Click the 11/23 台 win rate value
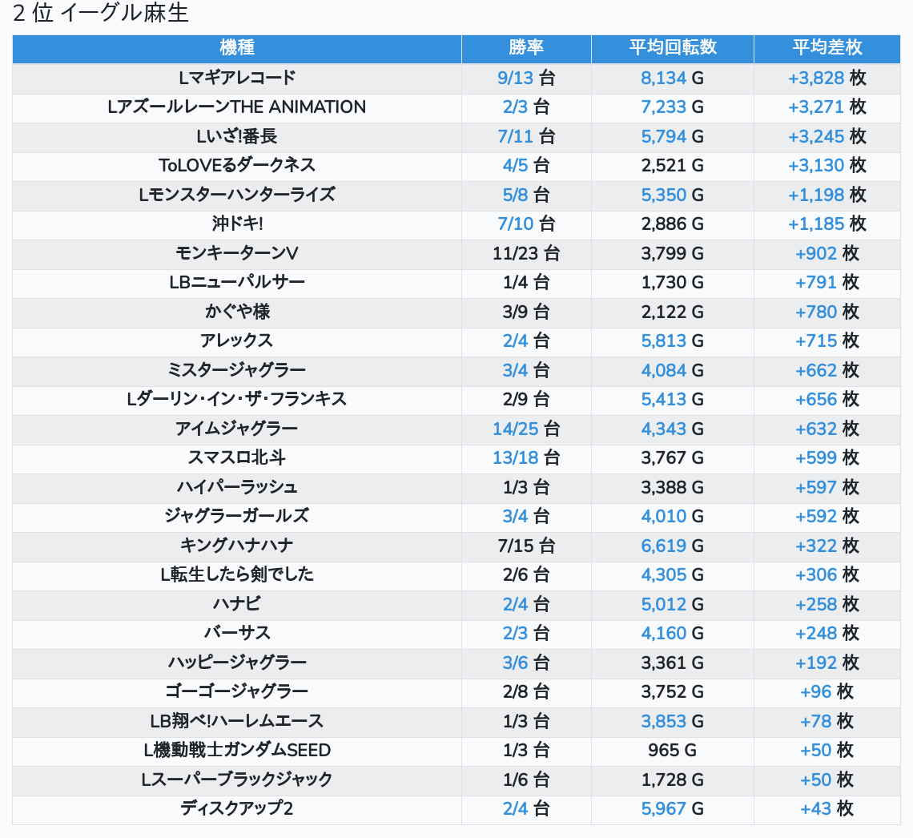 tap(526, 253)
